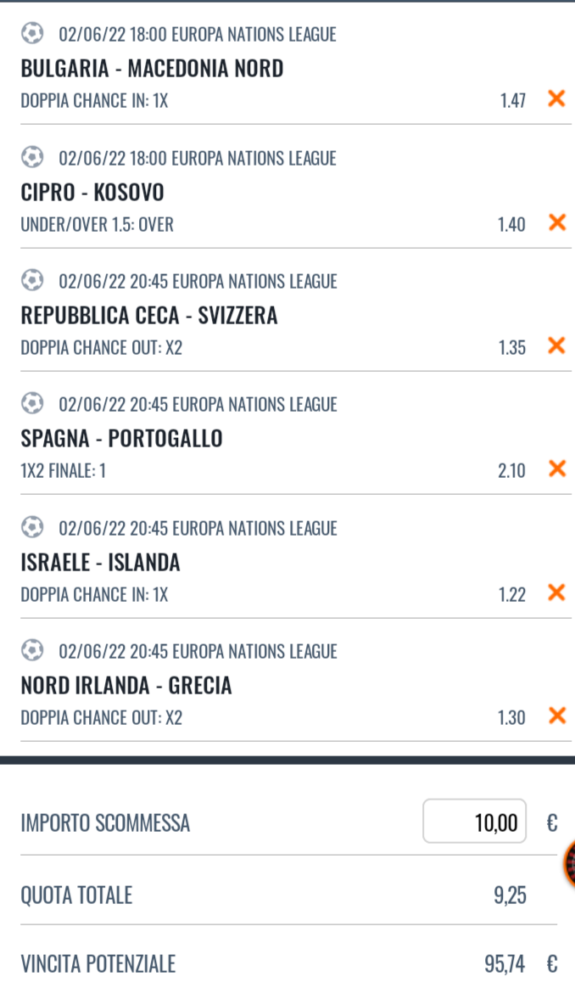Screen dimensions: 575x988
Task: Remove the Nord Irlanda - Grecia bet
Action: 556,716
